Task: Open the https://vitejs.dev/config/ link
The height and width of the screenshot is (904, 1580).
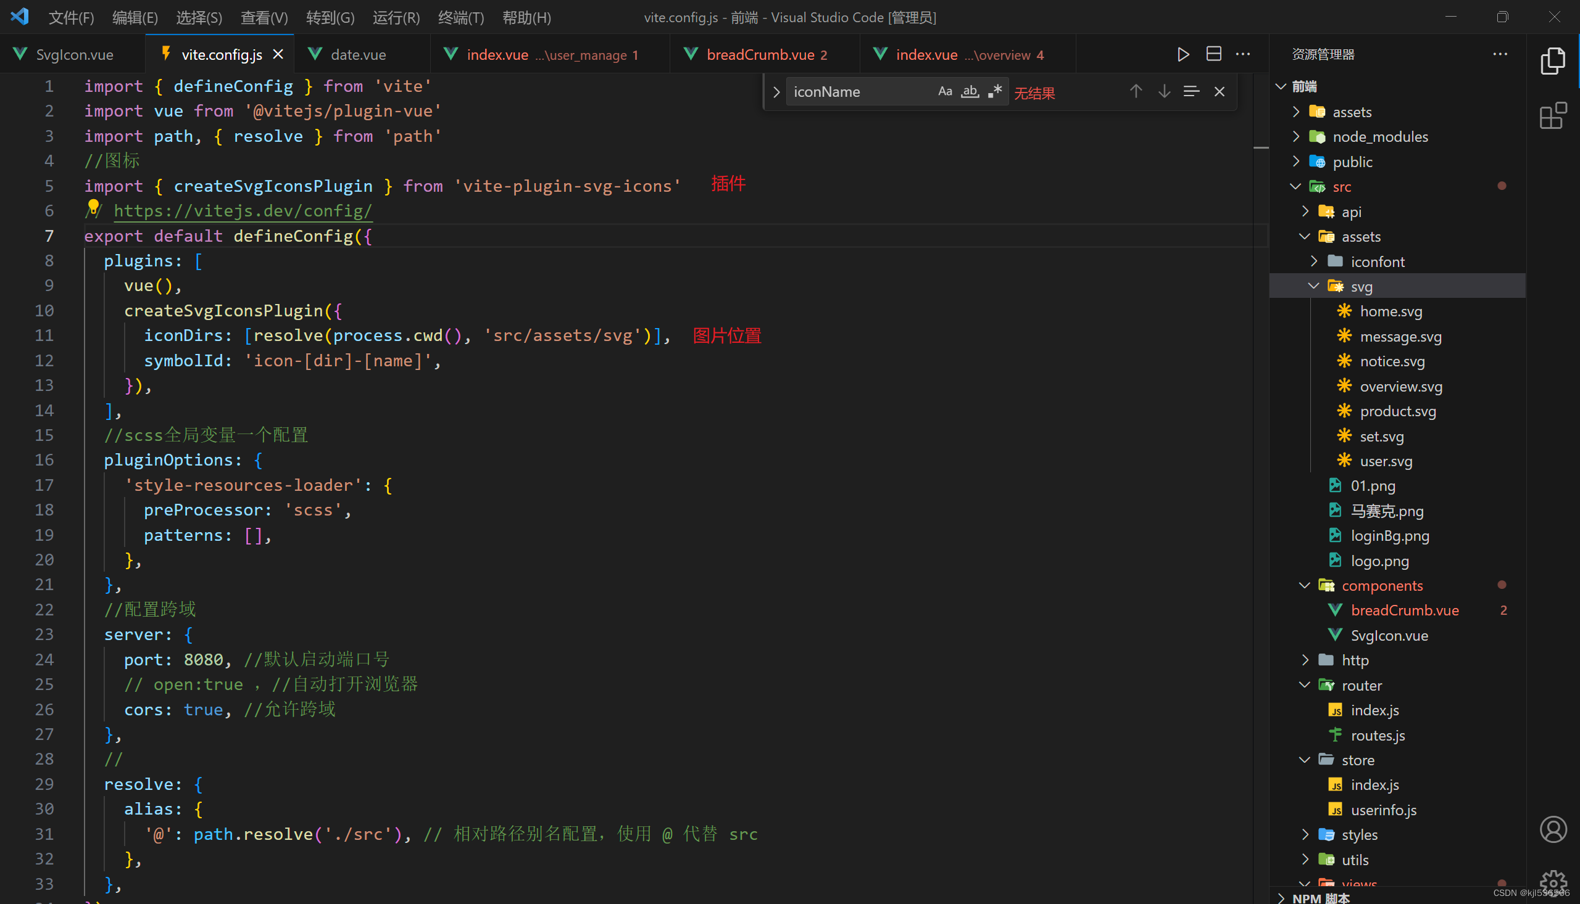Action: pyautogui.click(x=243, y=210)
